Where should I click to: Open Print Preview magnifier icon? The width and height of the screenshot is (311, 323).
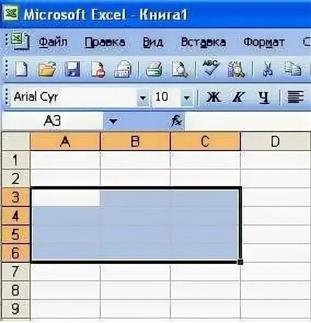tap(180, 70)
